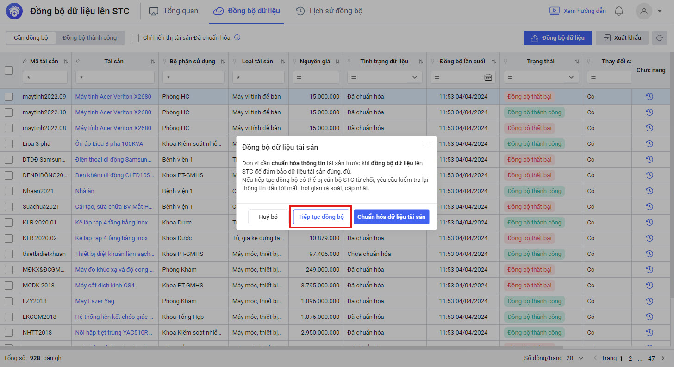Select checkbox for maytinh2022.10 row
This screenshot has height=367, width=674.
(x=9, y=112)
